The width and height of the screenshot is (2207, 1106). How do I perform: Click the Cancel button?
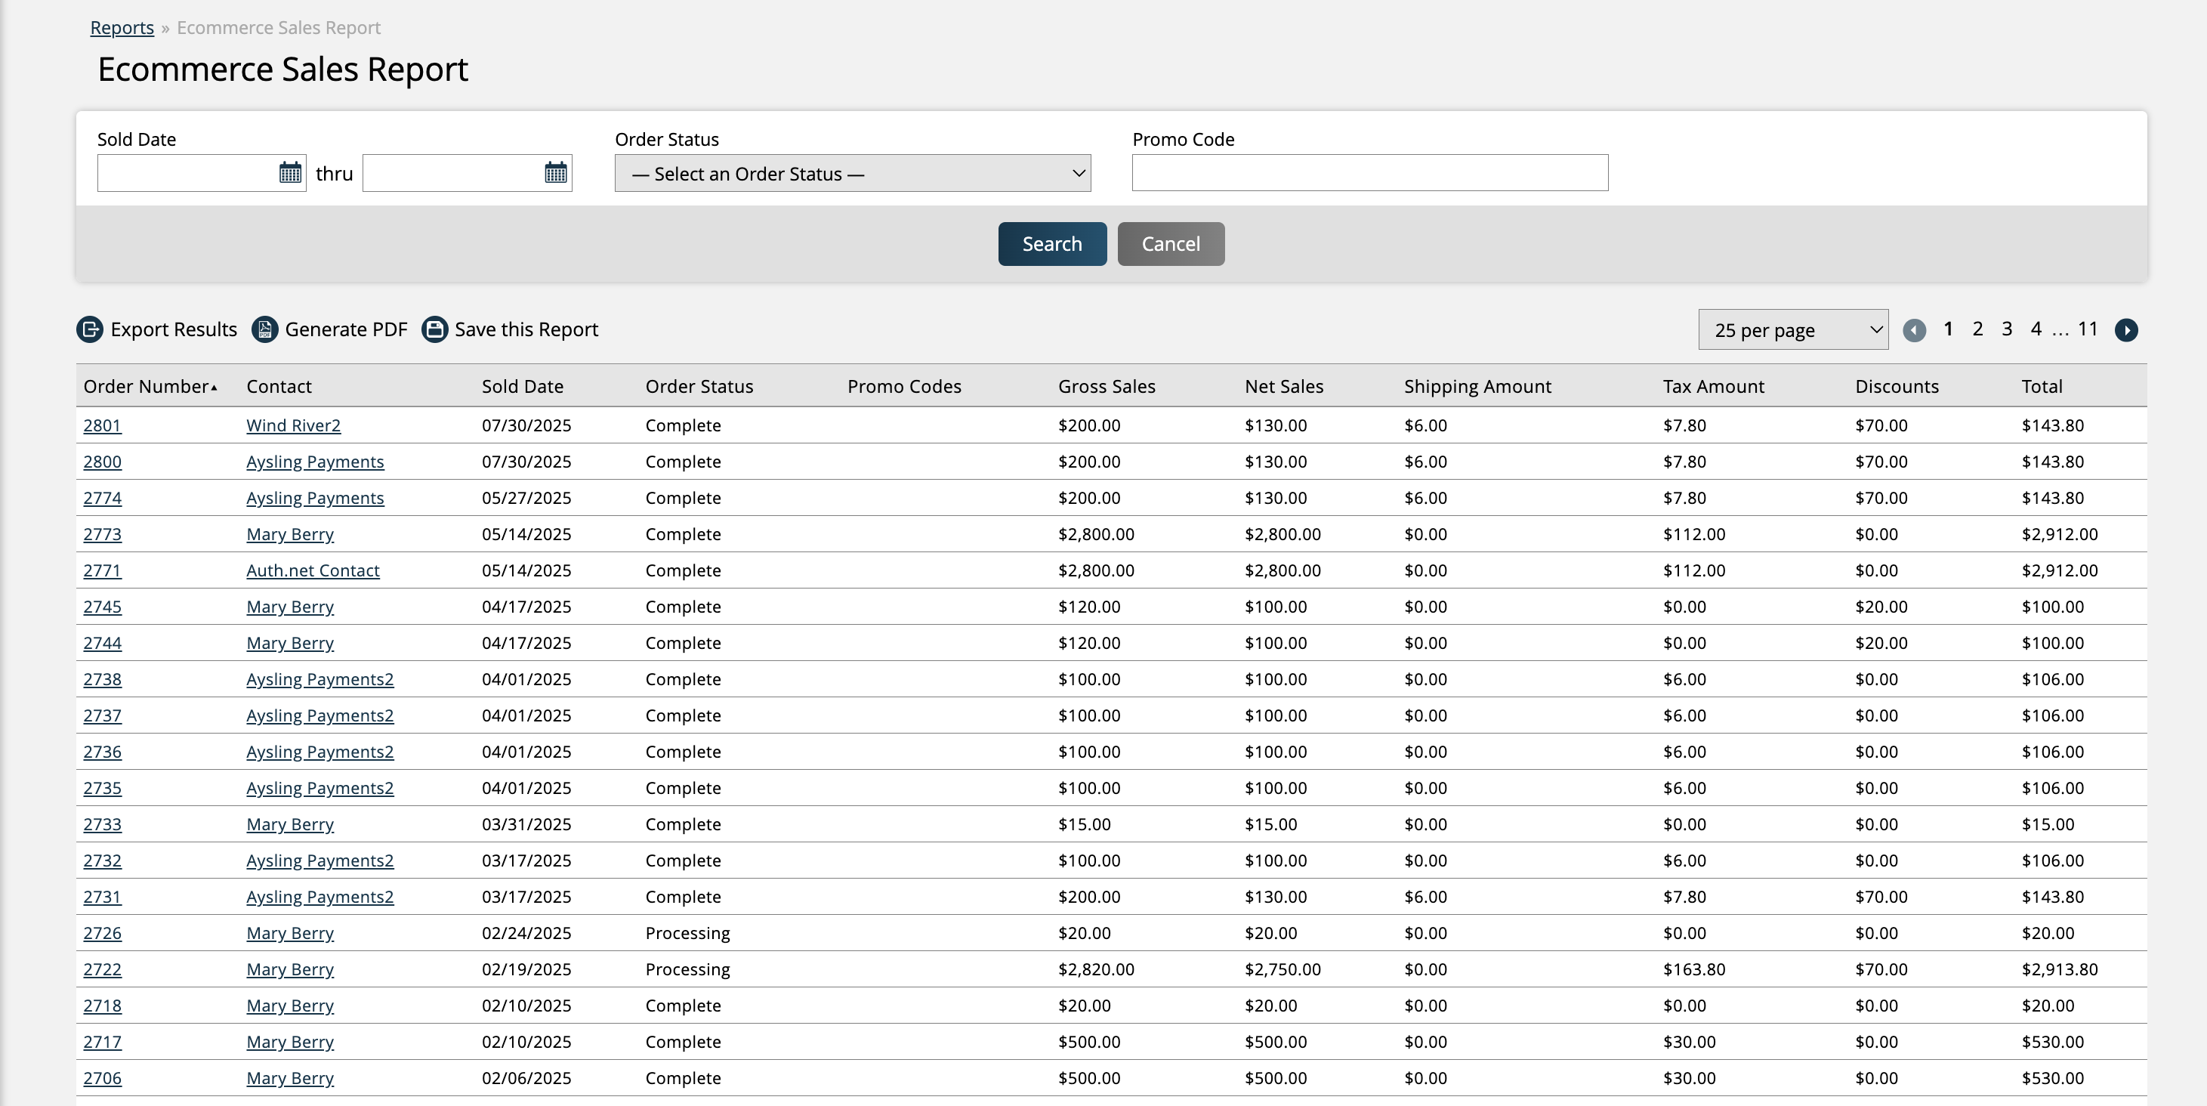click(1170, 243)
